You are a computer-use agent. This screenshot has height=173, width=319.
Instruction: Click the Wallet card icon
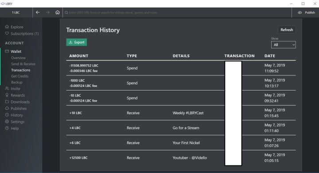click(7, 51)
